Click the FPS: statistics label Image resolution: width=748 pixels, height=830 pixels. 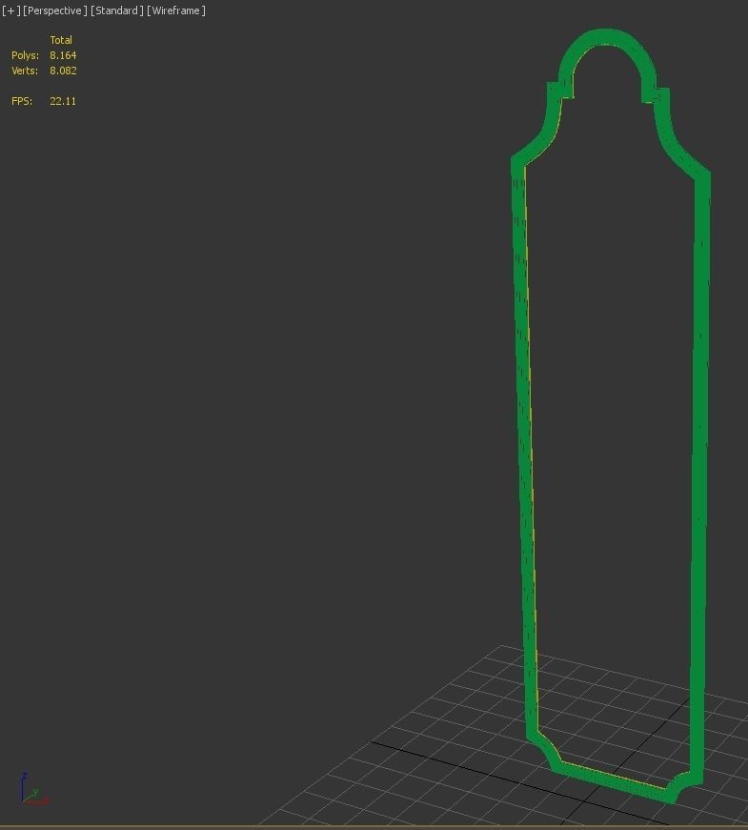click(x=22, y=101)
